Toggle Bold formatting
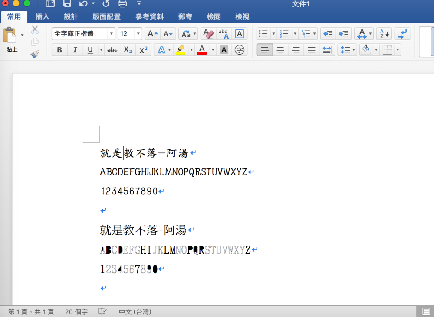This screenshot has height=317, width=434. tap(59, 50)
